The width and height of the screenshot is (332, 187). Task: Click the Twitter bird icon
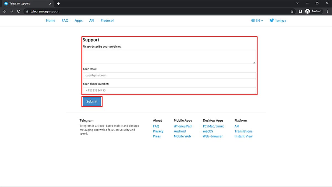pyautogui.click(x=272, y=21)
